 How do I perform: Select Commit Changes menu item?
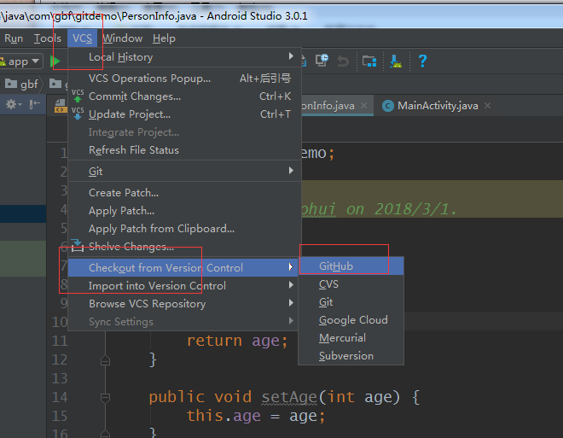point(184,96)
